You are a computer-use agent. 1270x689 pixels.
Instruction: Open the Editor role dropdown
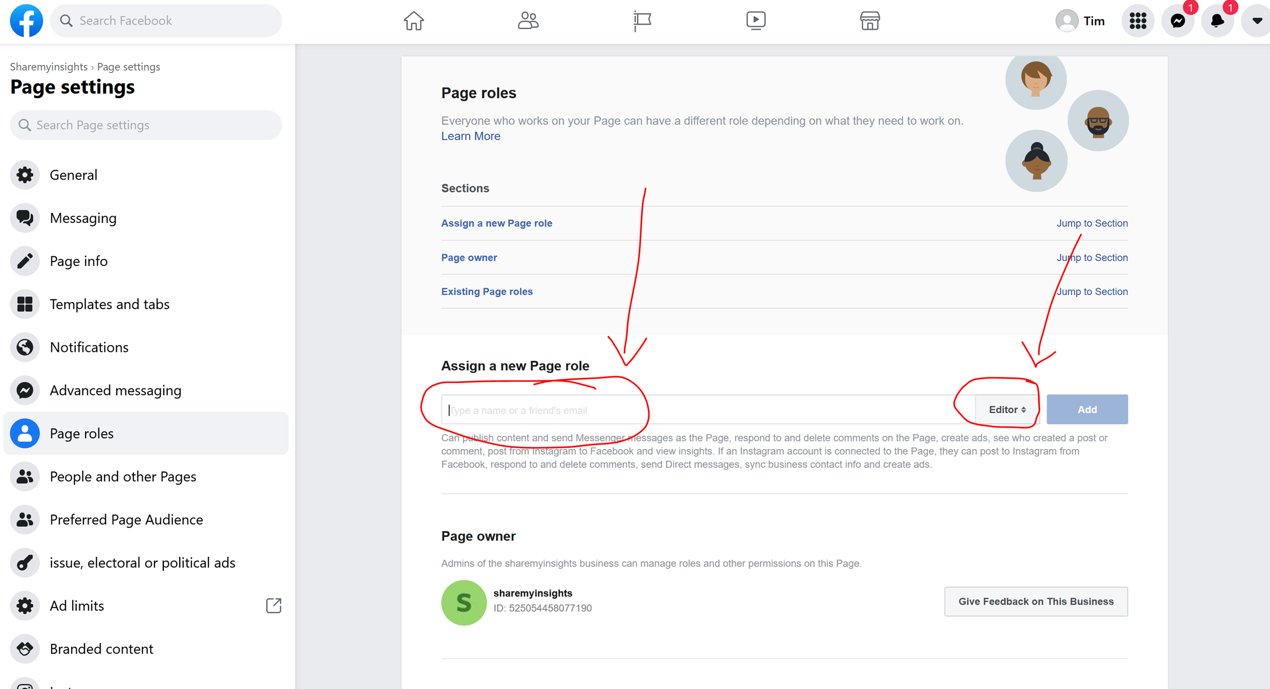coord(1007,410)
